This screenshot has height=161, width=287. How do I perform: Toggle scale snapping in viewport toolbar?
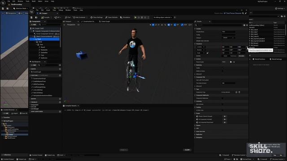click(182, 25)
